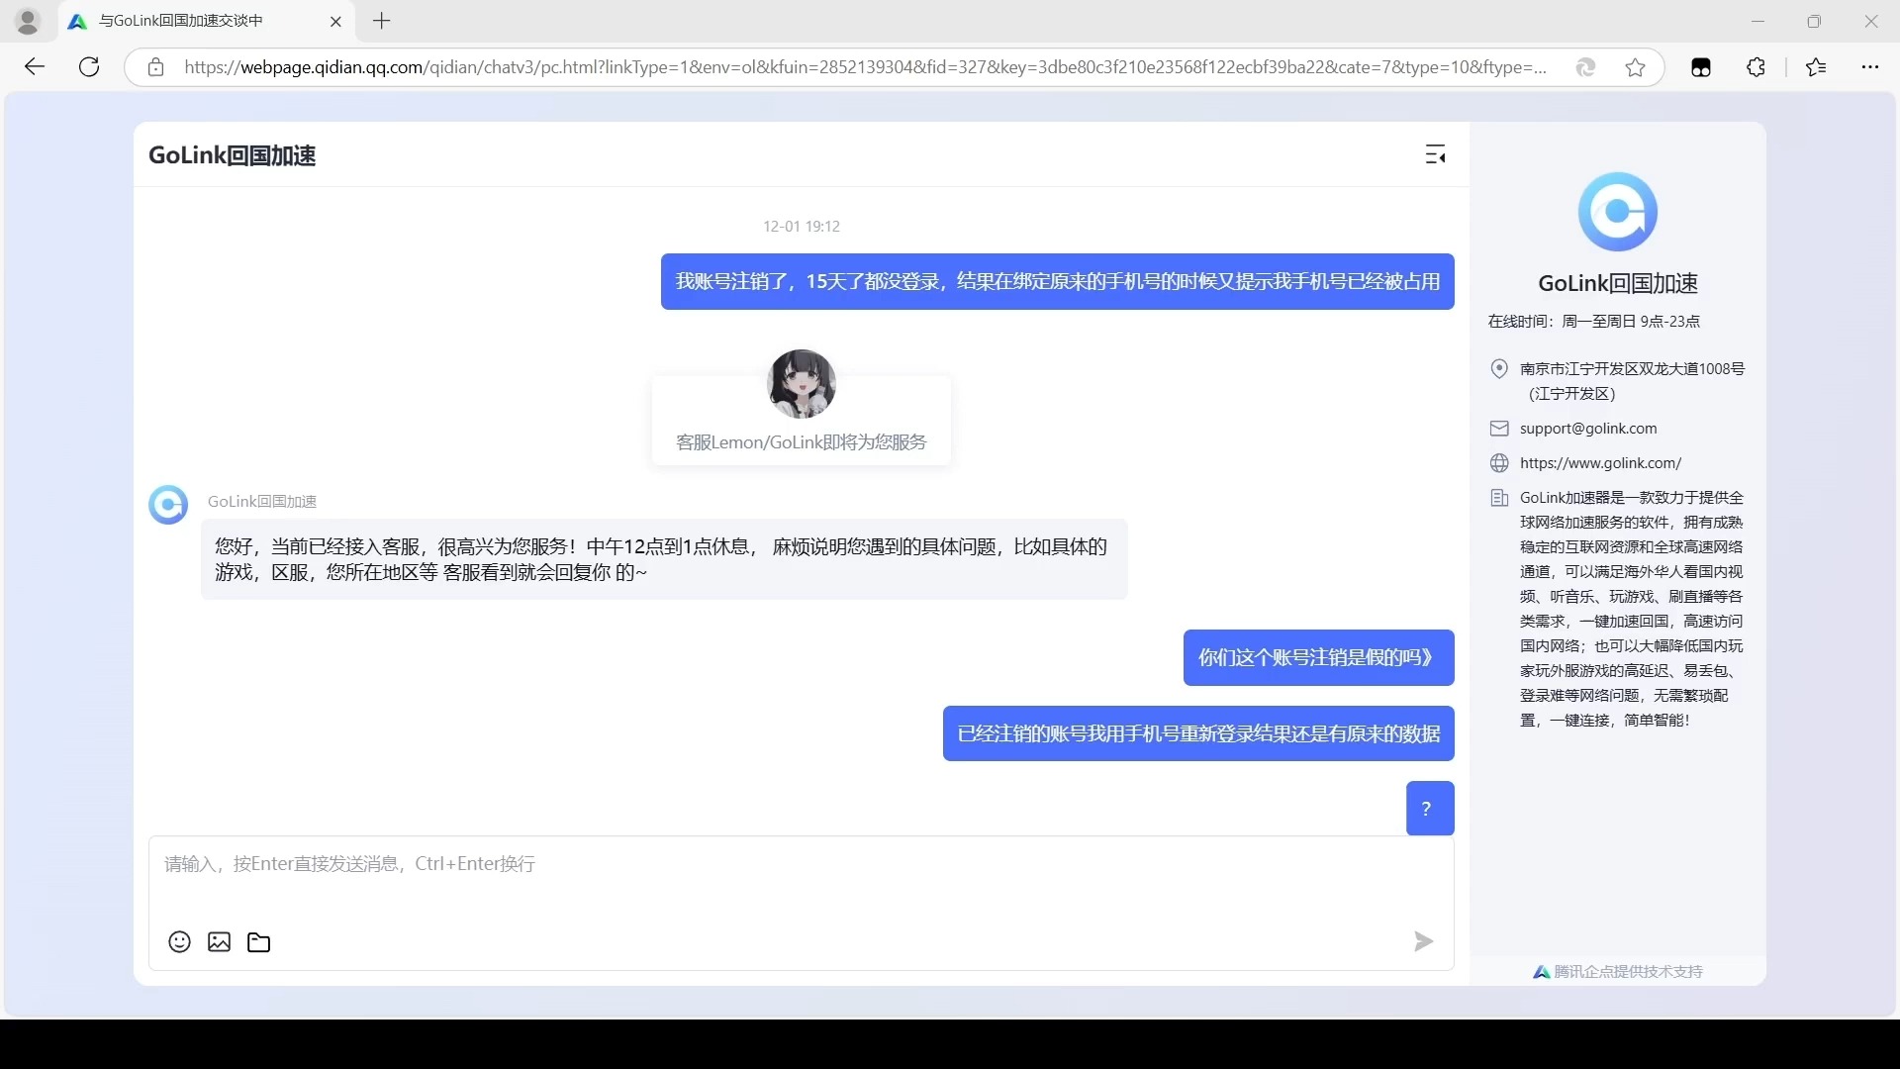Open the emoji picker in chat toolbar
This screenshot has width=1900, height=1069.
tap(179, 941)
